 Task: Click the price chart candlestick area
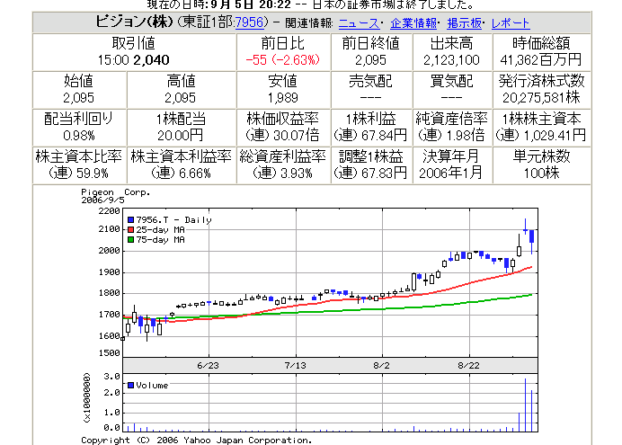pos(330,282)
